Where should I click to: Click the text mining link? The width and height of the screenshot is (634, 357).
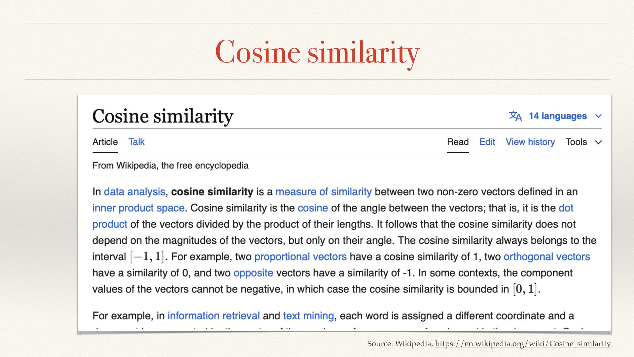pyautogui.click(x=308, y=316)
